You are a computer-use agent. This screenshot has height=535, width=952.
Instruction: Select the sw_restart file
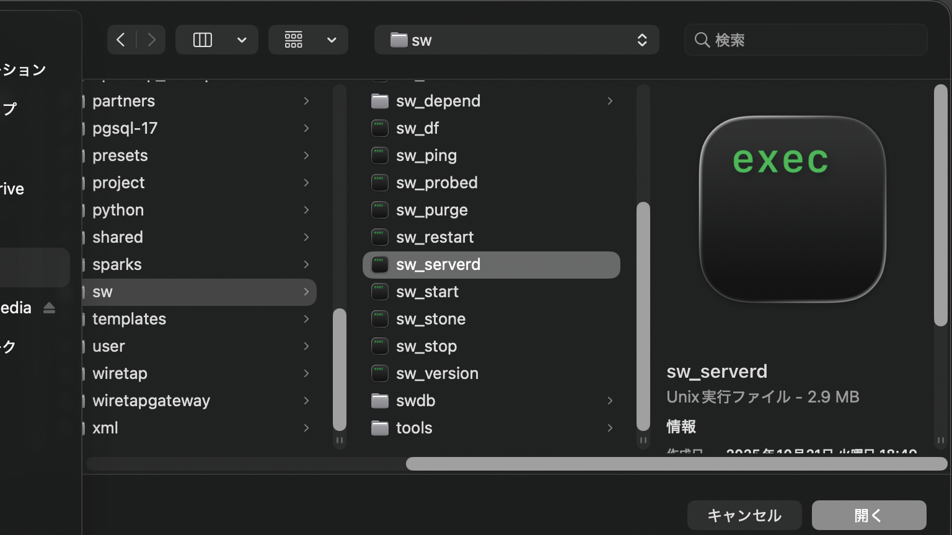(434, 237)
